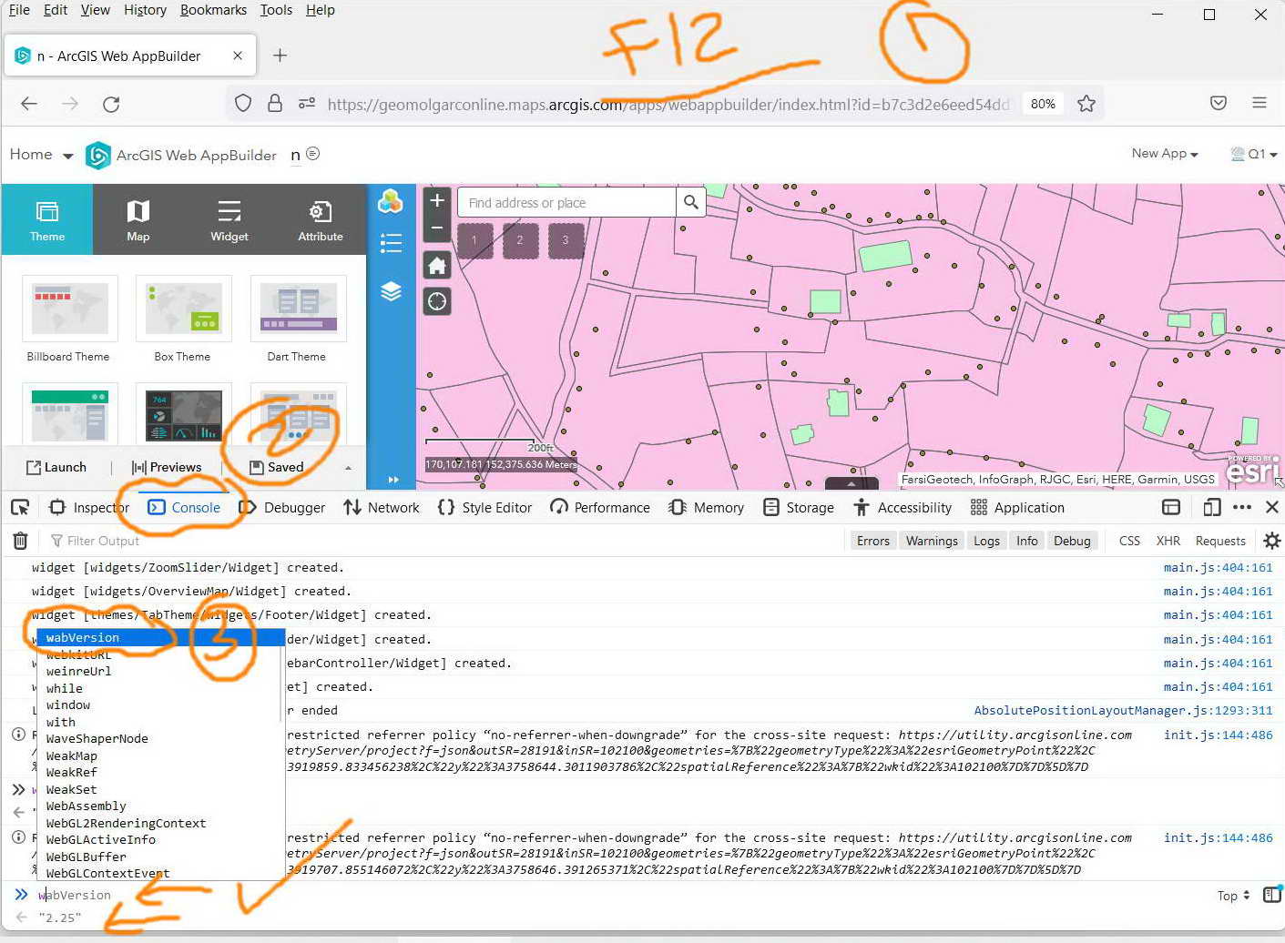Click the Find address or place field

(x=566, y=202)
